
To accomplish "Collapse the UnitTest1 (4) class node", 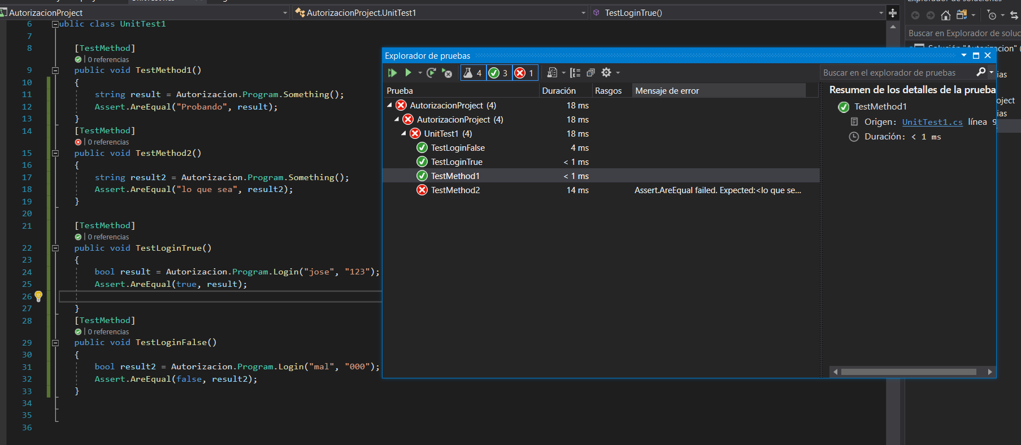I will (403, 133).
